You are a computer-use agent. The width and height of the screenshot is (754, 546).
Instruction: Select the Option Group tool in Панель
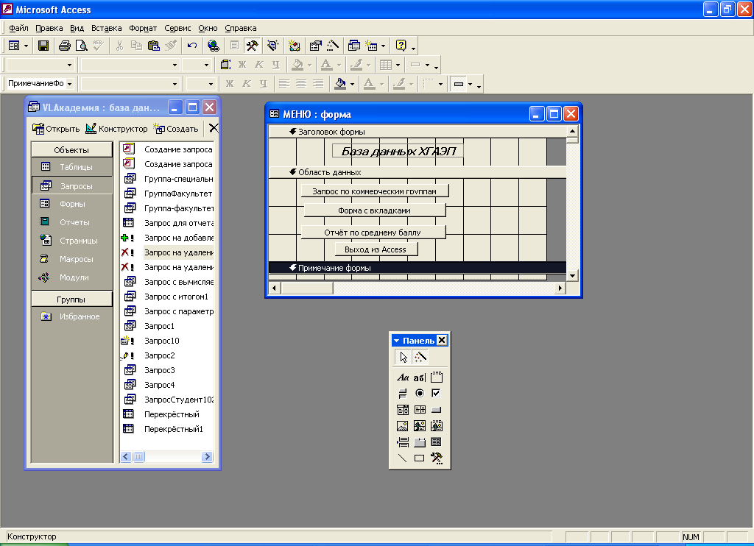[436, 377]
